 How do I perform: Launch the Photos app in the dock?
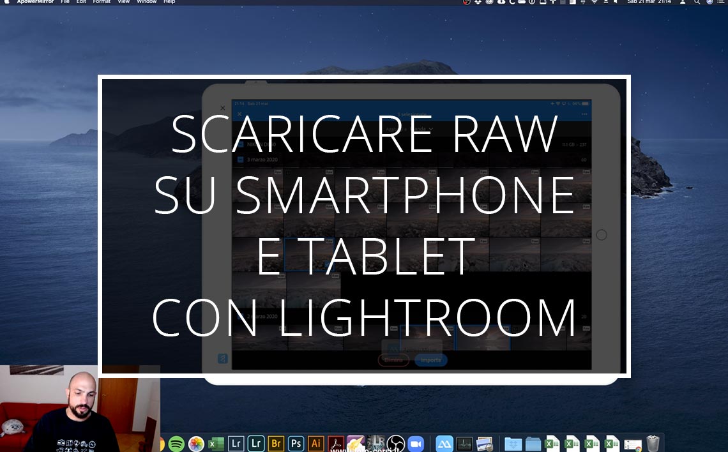click(x=196, y=444)
